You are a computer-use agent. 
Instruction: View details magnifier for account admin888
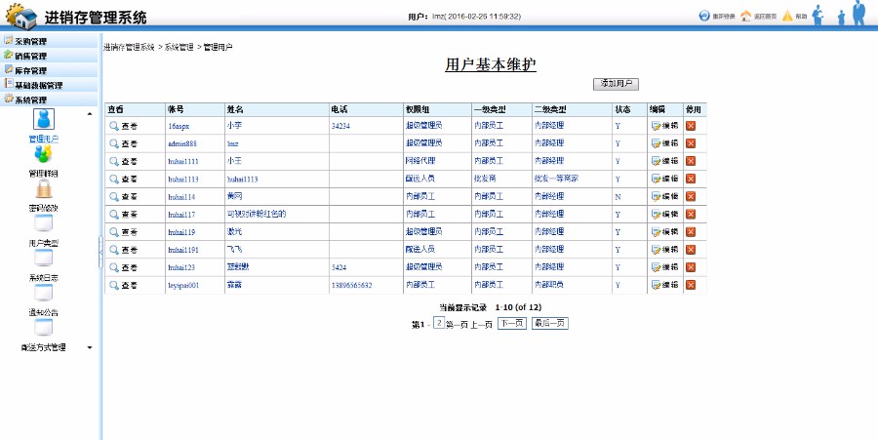click(x=114, y=143)
